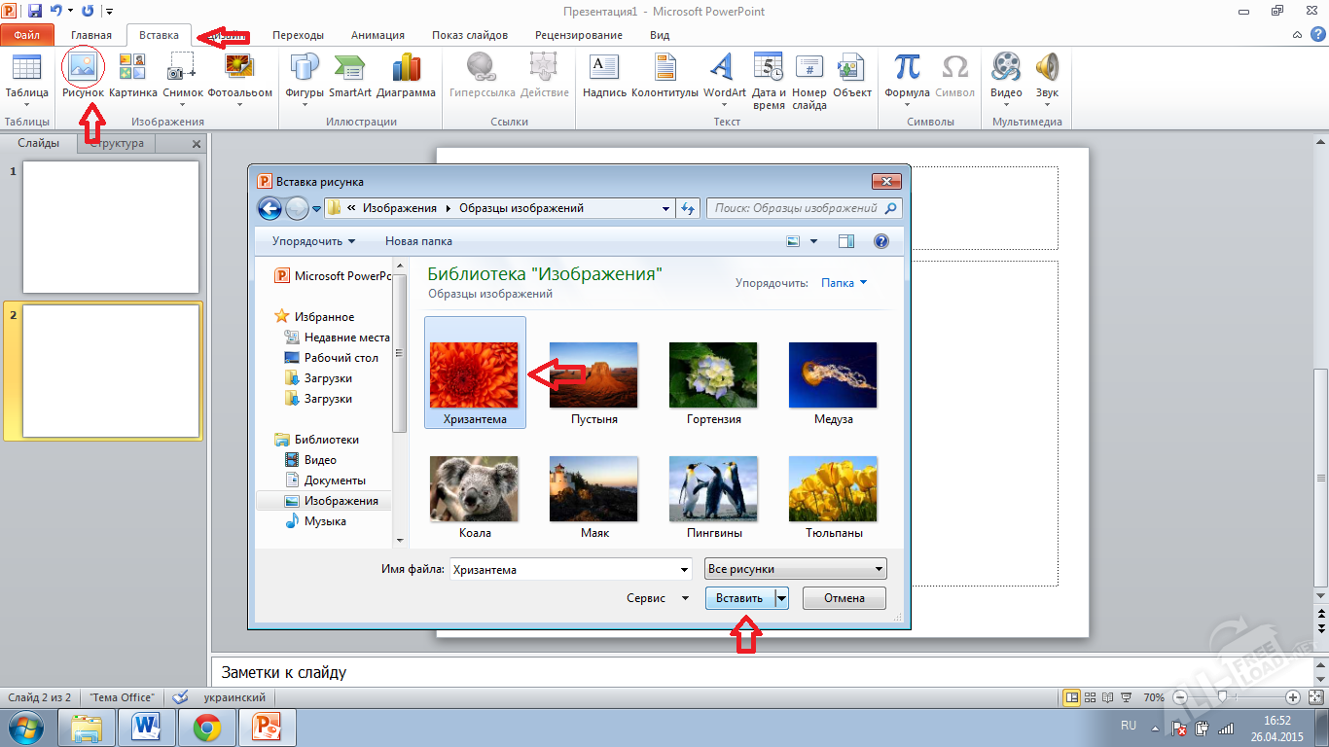1329x747 pixels.
Task: Open the Все рисунки file type dropdown
Action: pyautogui.click(x=795, y=569)
